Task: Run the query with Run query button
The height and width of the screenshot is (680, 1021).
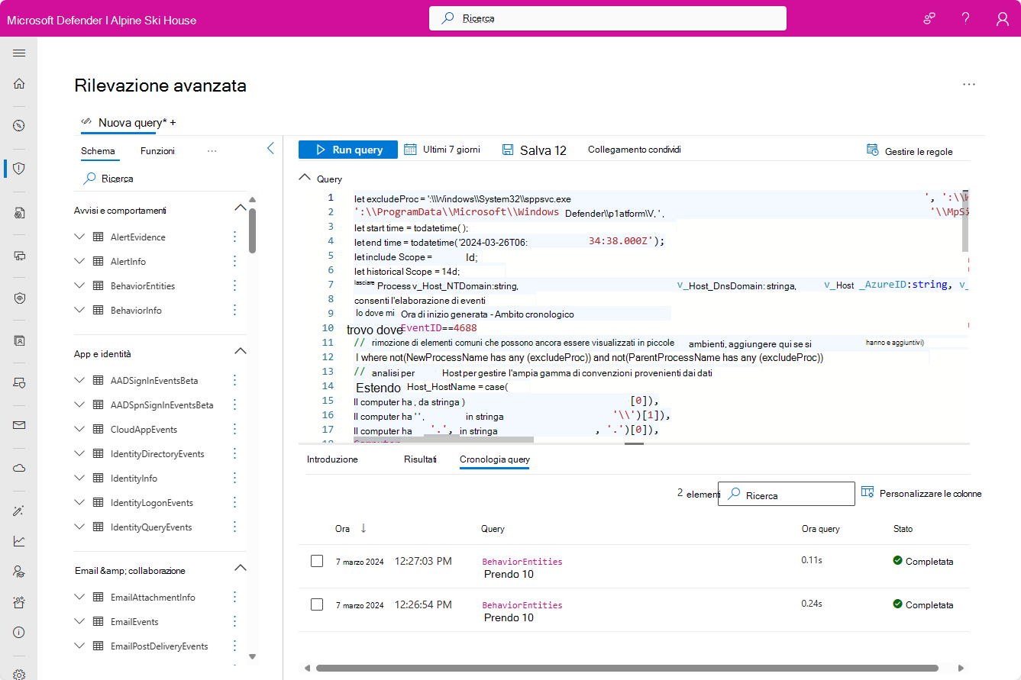Action: (347, 149)
